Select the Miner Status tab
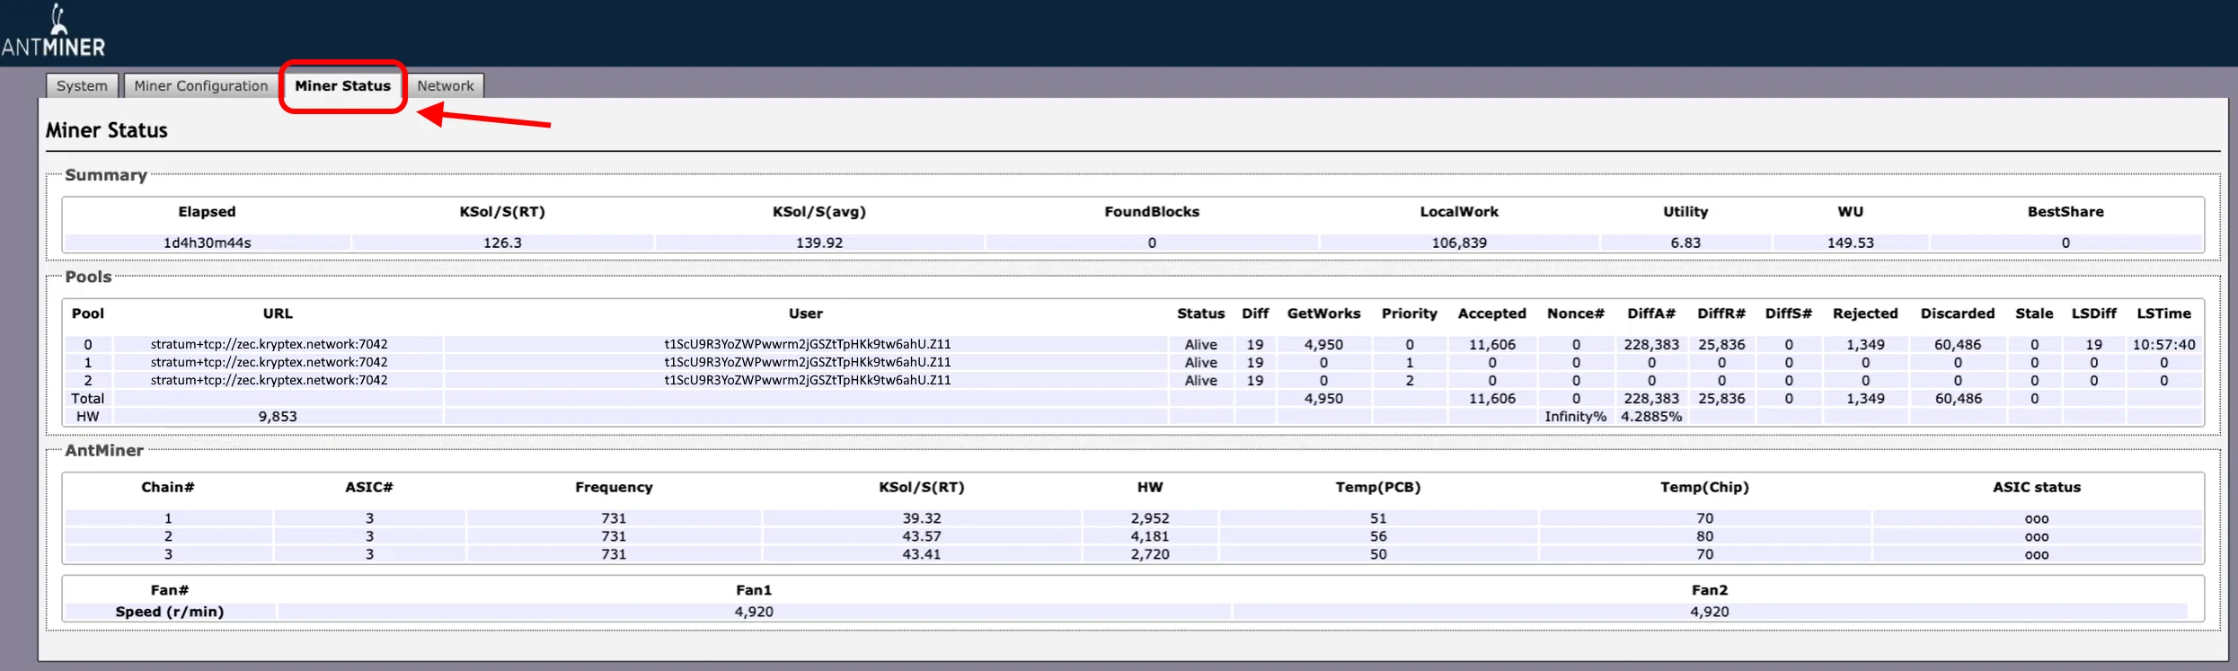 click(342, 85)
